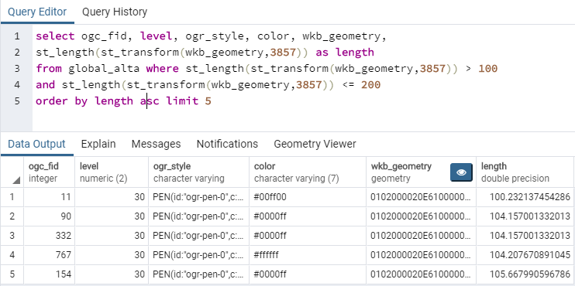Open the Messages tab
Viewport: 575px width, 286px height.
157,144
